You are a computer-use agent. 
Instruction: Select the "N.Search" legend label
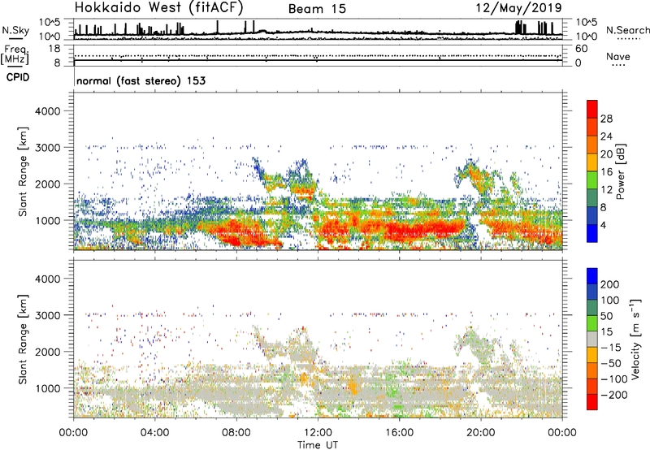[x=628, y=30]
